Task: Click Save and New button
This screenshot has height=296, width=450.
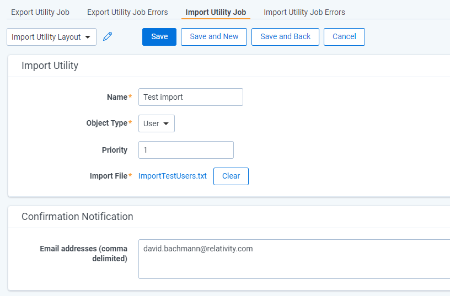Action: [214, 37]
